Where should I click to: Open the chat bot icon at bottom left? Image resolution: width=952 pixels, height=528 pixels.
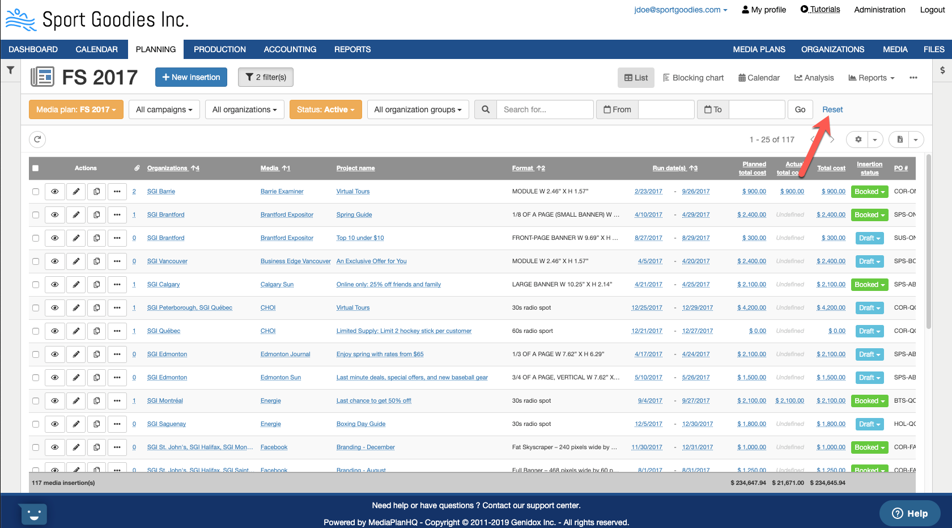pos(33,514)
